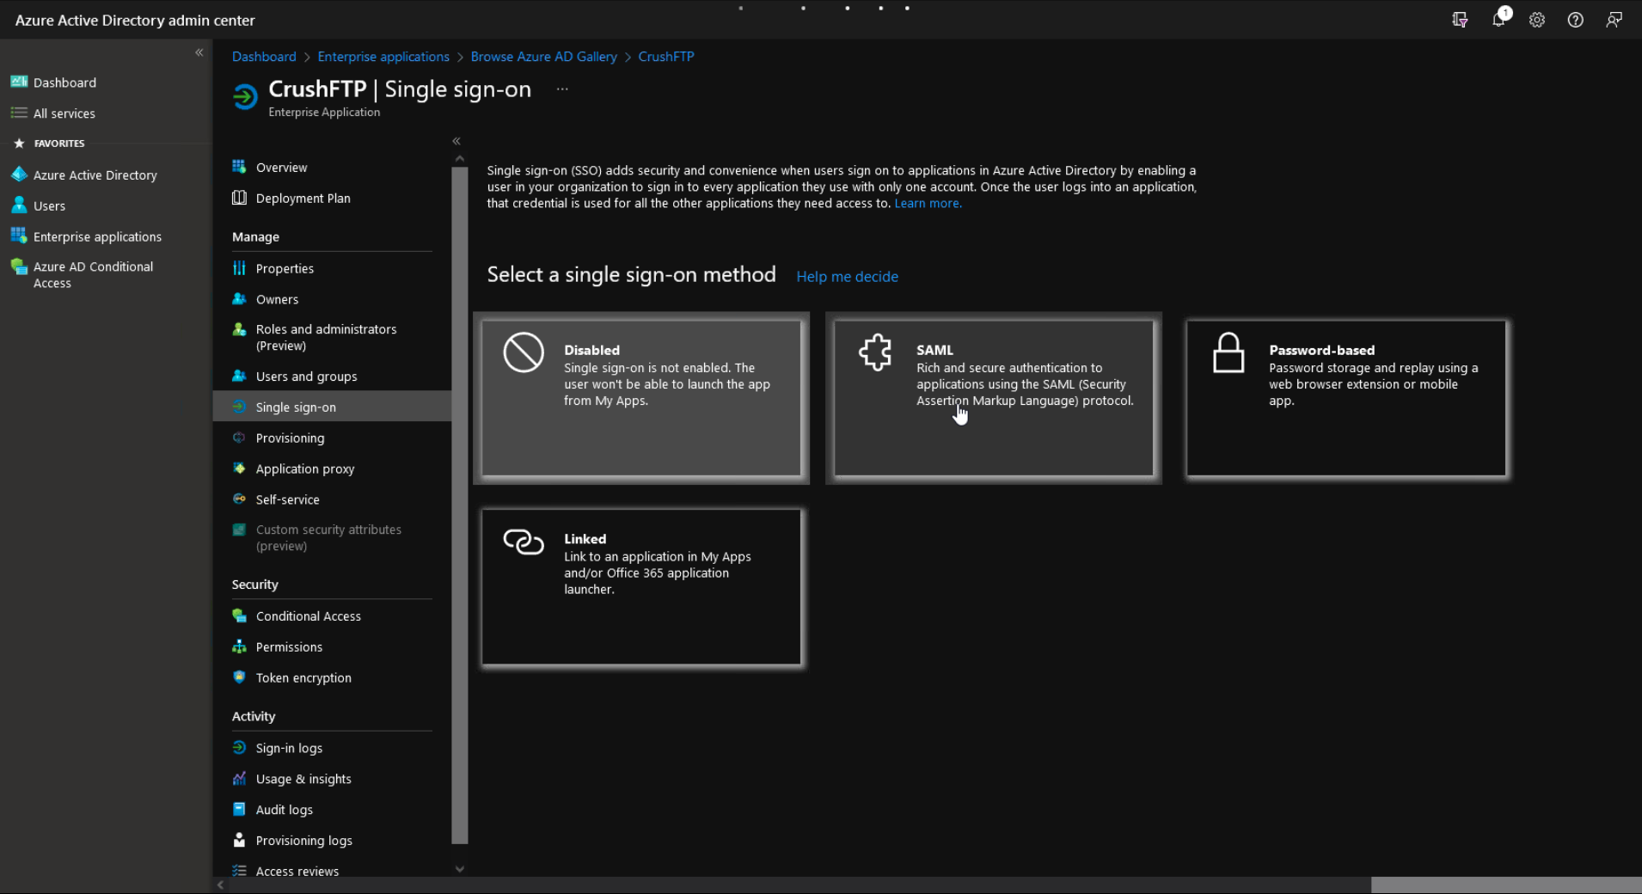Click the Token encryption shield icon
The width and height of the screenshot is (1642, 894).
point(239,677)
